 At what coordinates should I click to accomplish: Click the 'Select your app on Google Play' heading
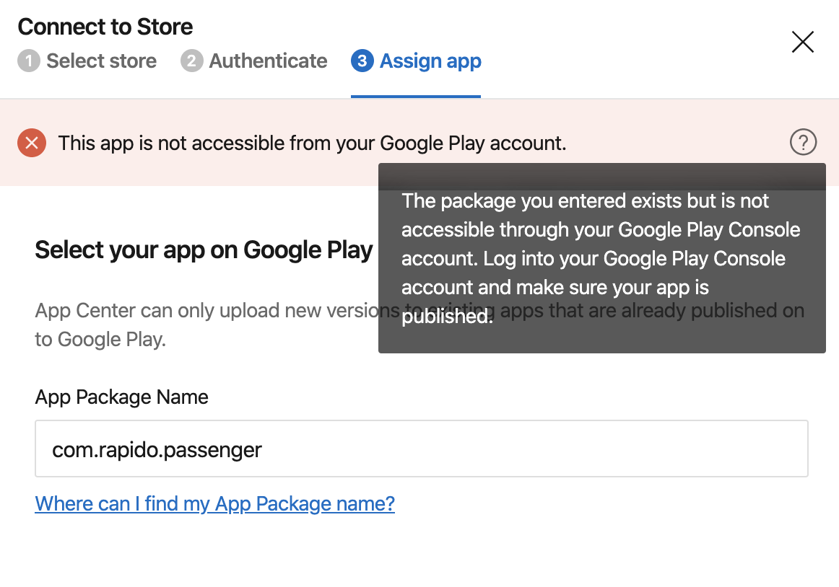204,250
